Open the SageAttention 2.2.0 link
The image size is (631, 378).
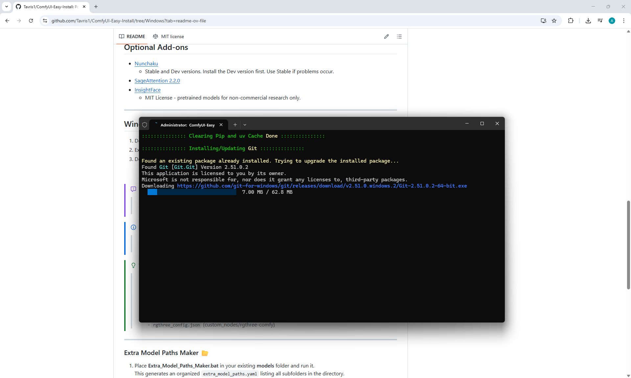tap(157, 81)
